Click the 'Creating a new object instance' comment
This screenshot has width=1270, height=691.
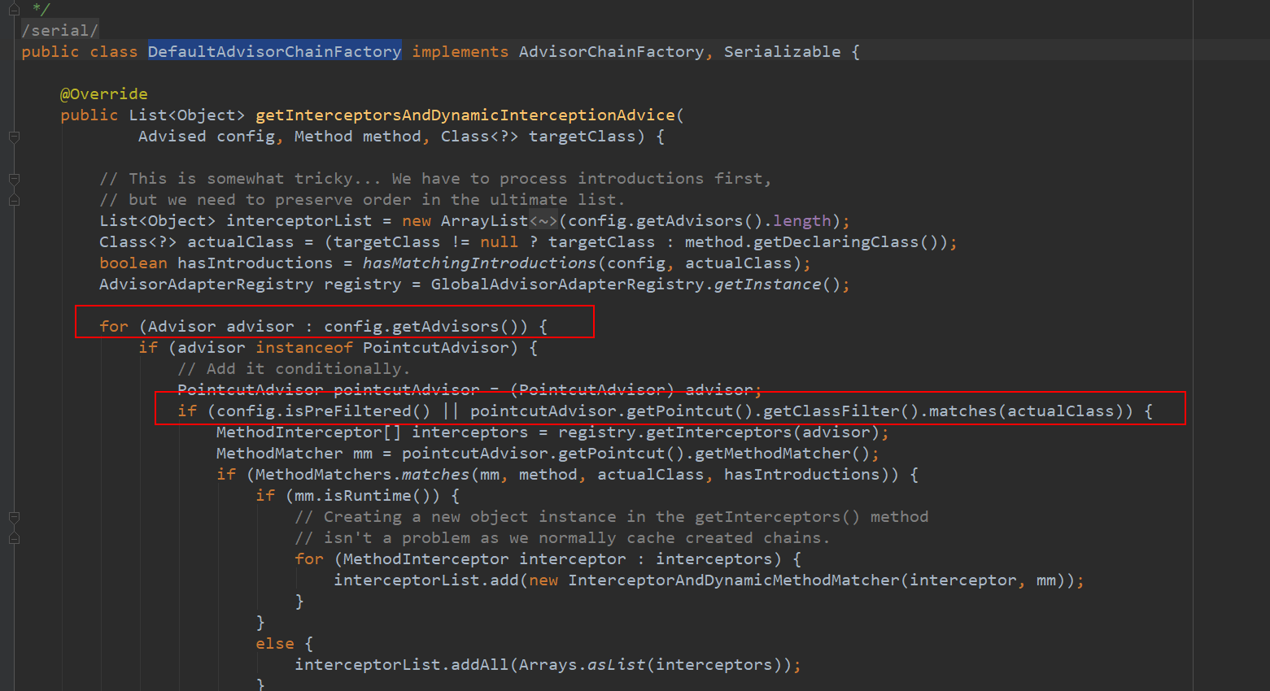point(611,516)
